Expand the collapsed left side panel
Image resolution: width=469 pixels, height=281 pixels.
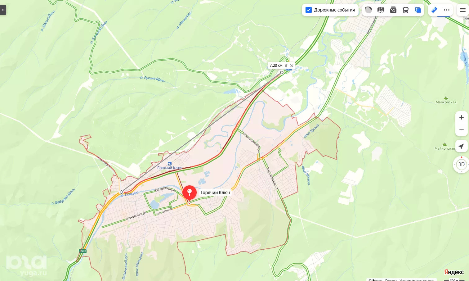point(3,10)
